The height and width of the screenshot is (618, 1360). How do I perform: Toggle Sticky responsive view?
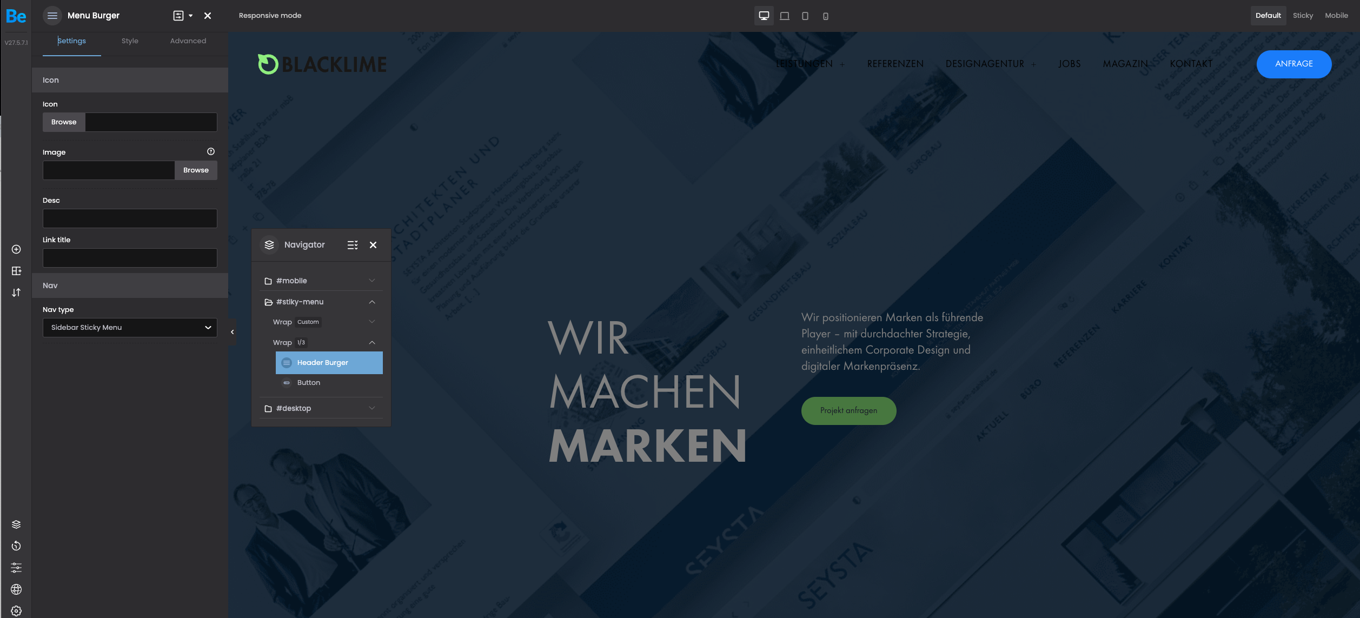1304,15
